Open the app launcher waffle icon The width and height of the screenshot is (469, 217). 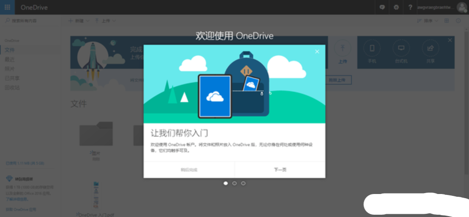pyautogui.click(x=7, y=7)
